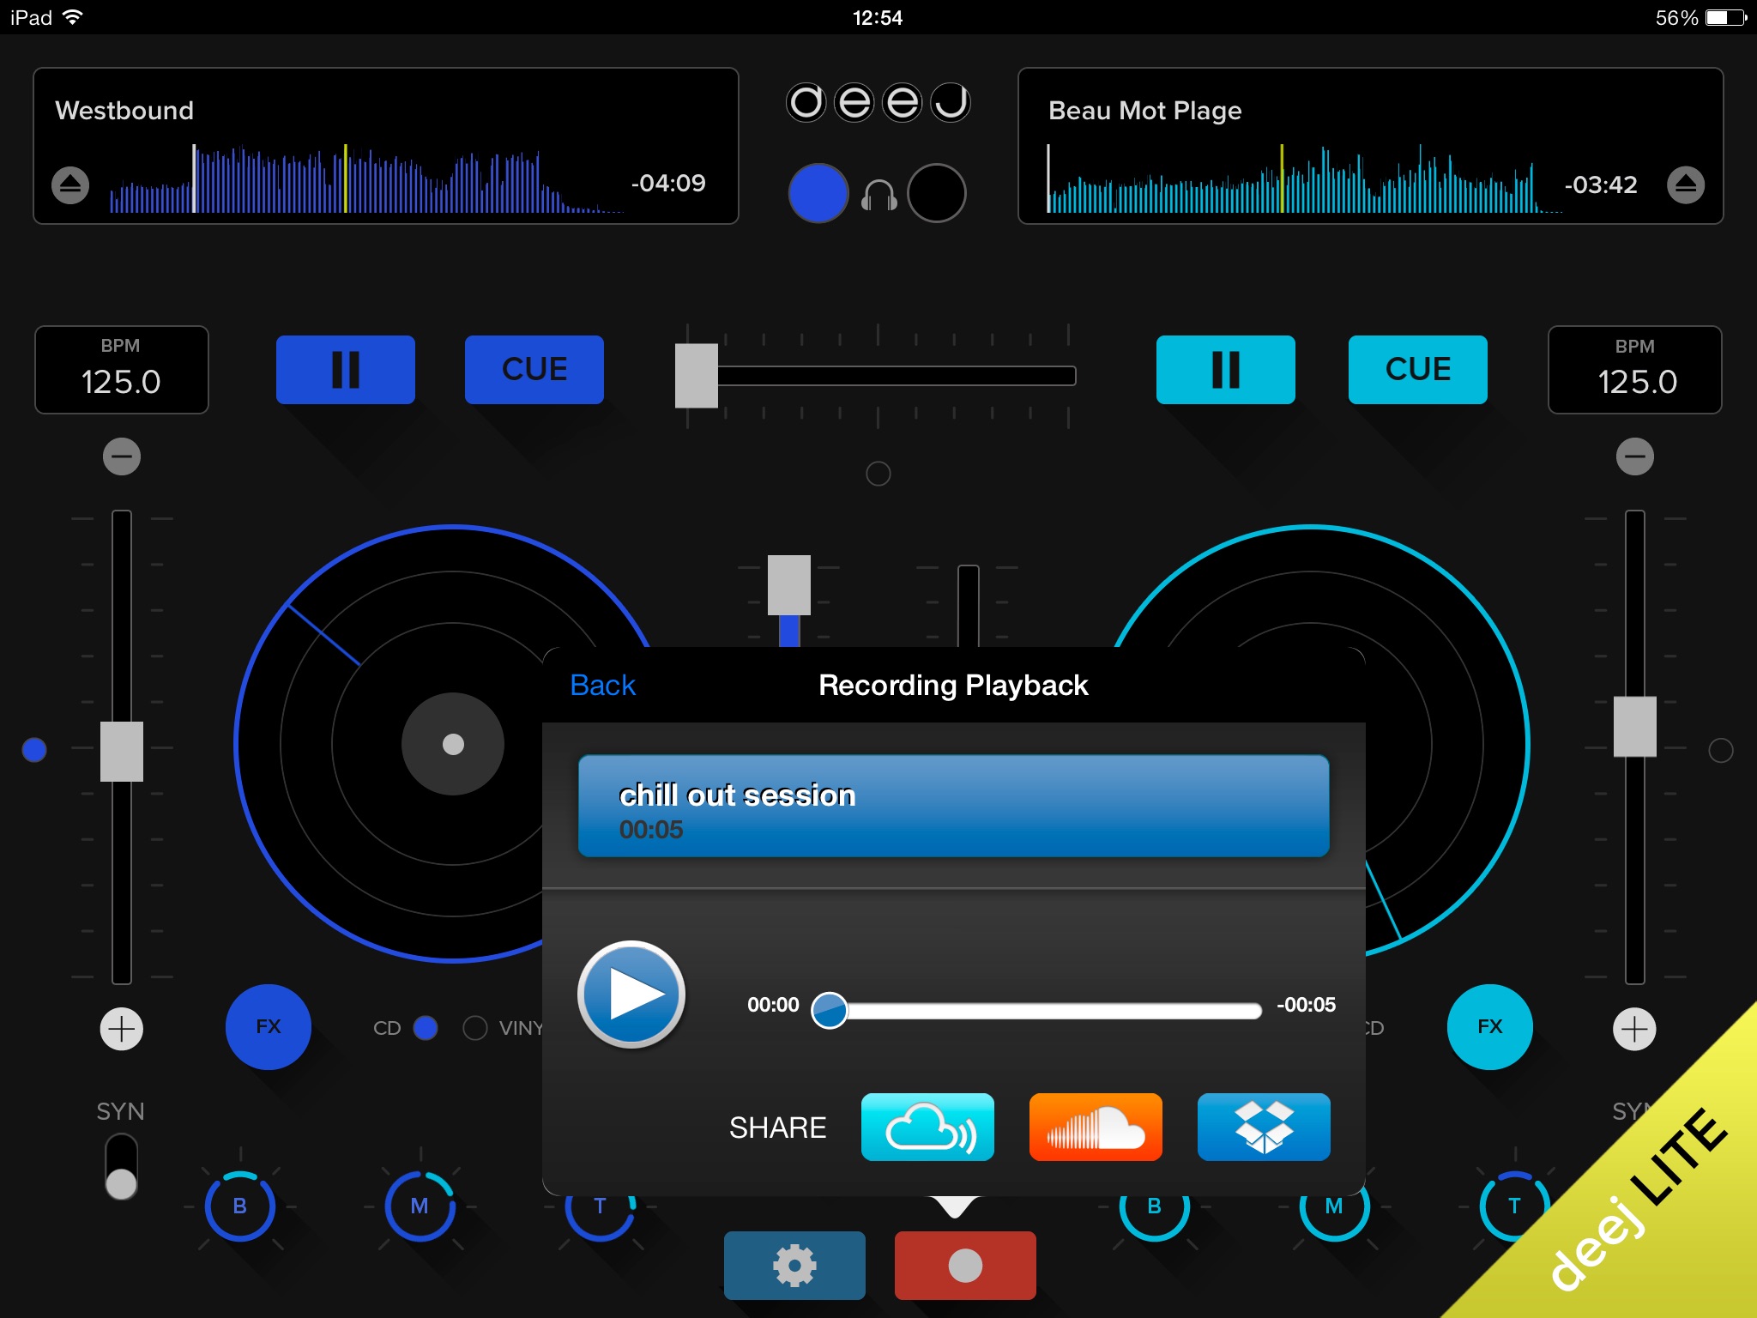Screen dimensions: 1757x1318
Task: Open right deck FX panel
Action: (1489, 1026)
